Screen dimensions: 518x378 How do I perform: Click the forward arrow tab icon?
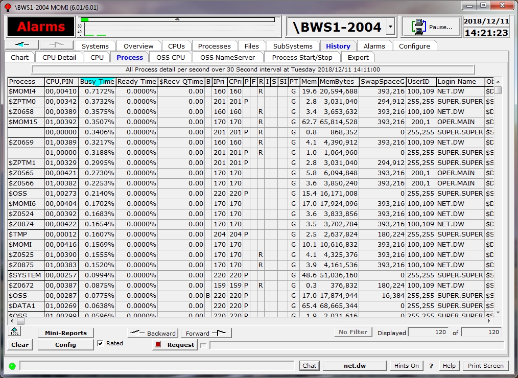coord(56,45)
